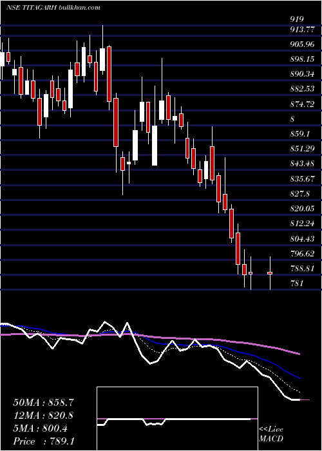Select the 835.67 price axis label

(303, 179)
